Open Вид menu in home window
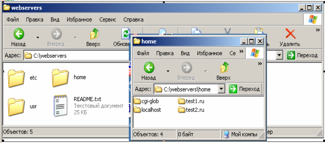 (185, 53)
